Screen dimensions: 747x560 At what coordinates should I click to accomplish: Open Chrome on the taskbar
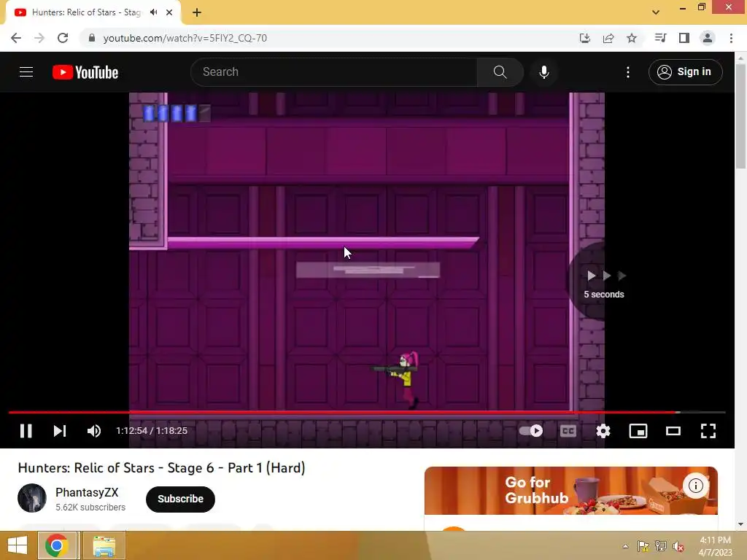[x=57, y=545]
